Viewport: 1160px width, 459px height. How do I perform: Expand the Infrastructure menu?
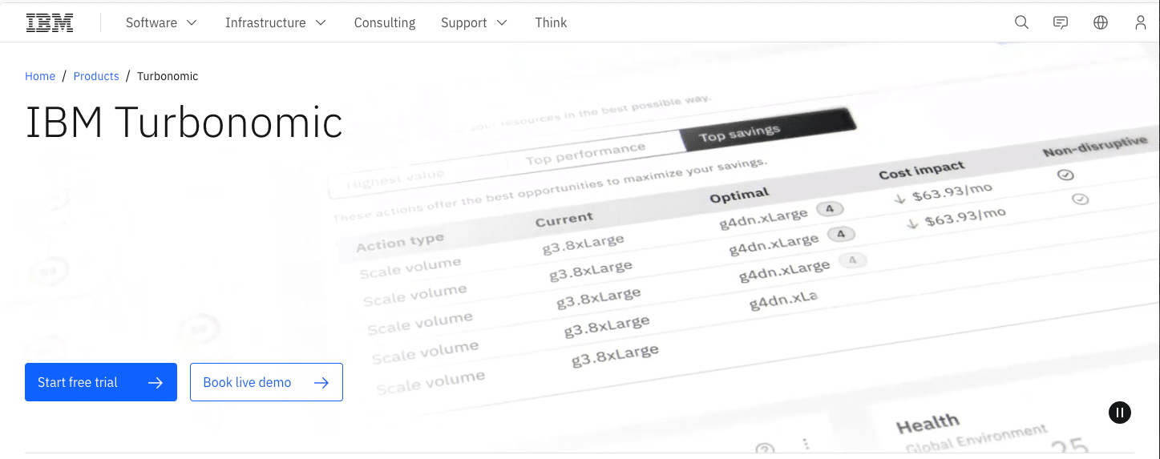(276, 22)
